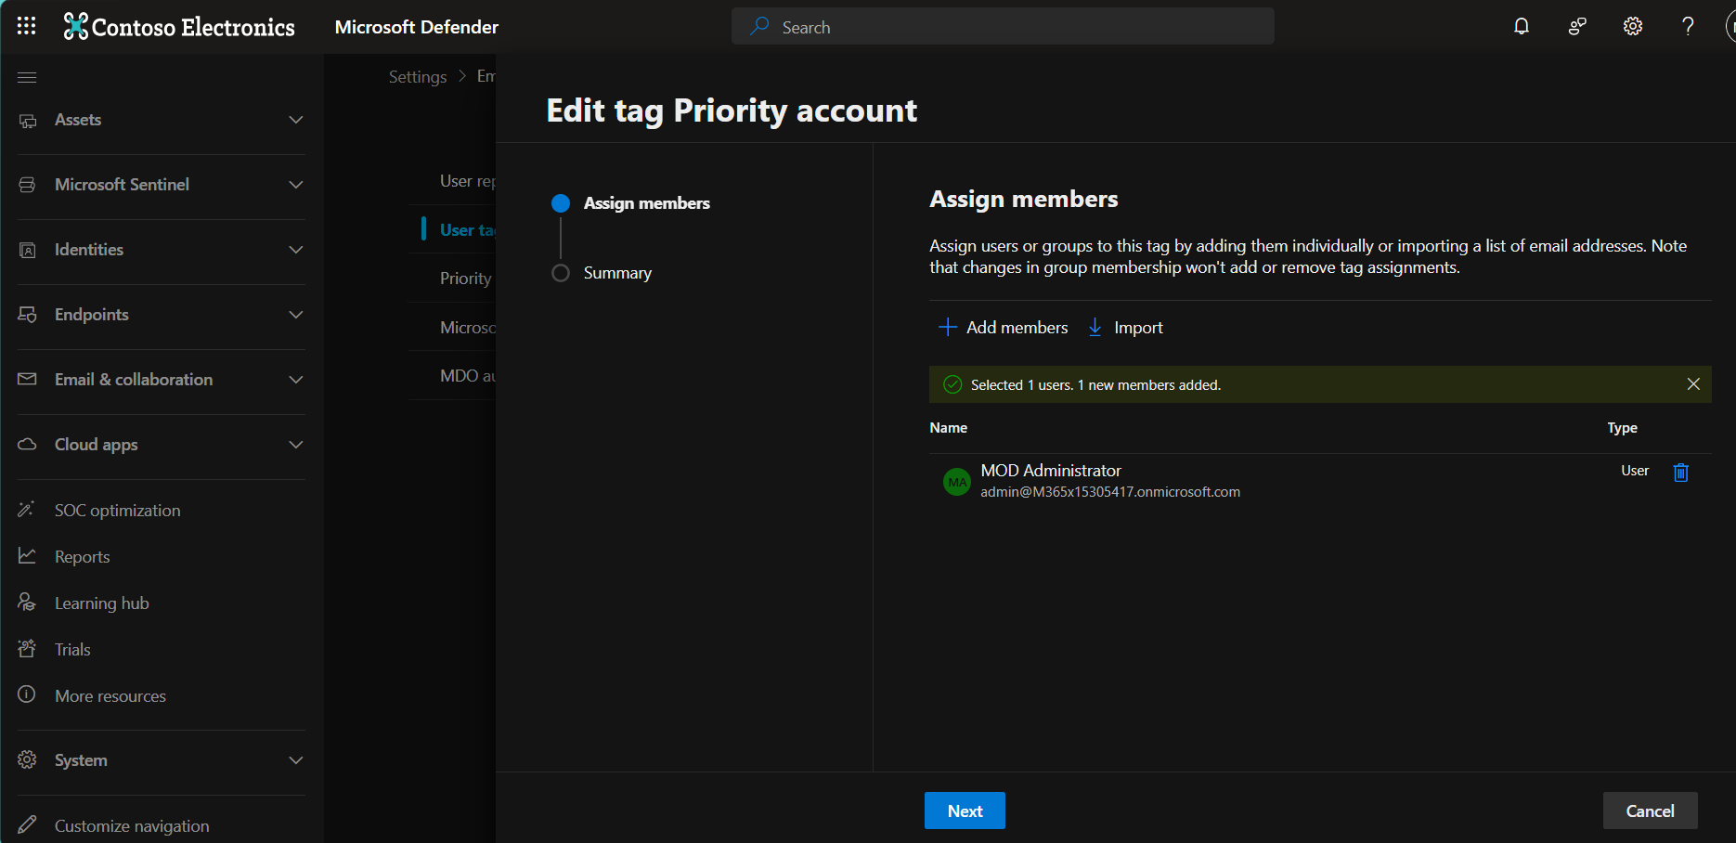Click the Cancel button
The image size is (1736, 843).
pos(1650,811)
